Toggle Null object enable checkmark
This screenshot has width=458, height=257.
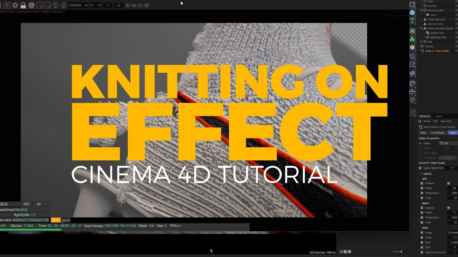(x=457, y=42)
